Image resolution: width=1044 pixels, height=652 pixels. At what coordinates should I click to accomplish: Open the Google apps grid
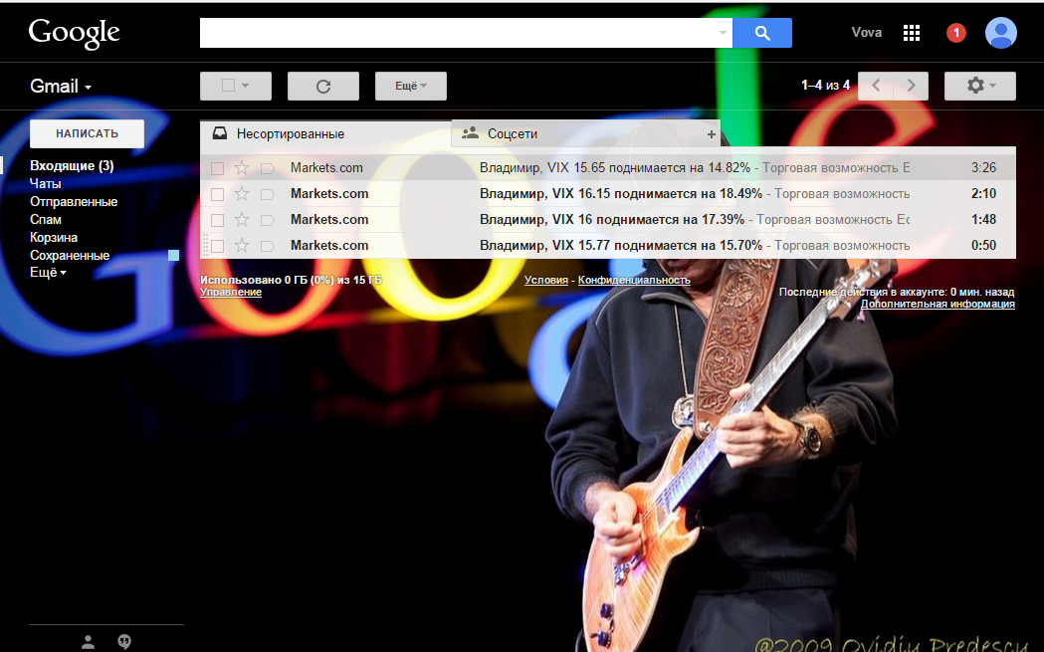(912, 33)
